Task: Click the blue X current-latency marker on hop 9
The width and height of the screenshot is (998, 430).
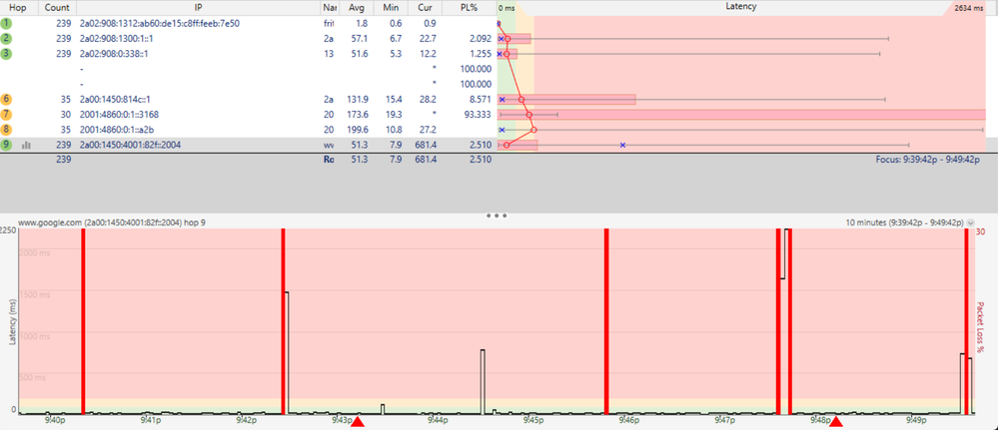Action: pos(622,145)
